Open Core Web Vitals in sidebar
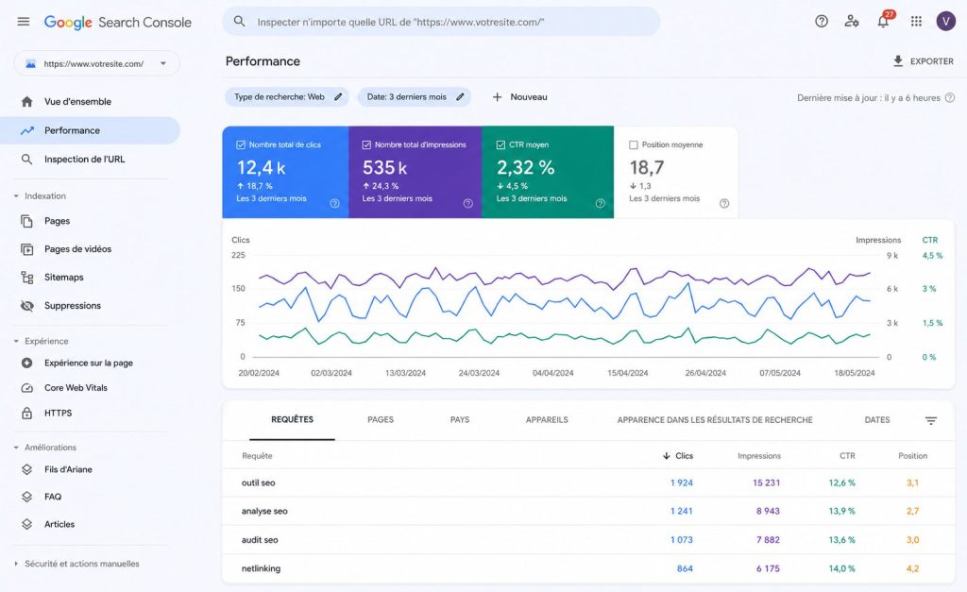The width and height of the screenshot is (967, 592). (x=76, y=388)
